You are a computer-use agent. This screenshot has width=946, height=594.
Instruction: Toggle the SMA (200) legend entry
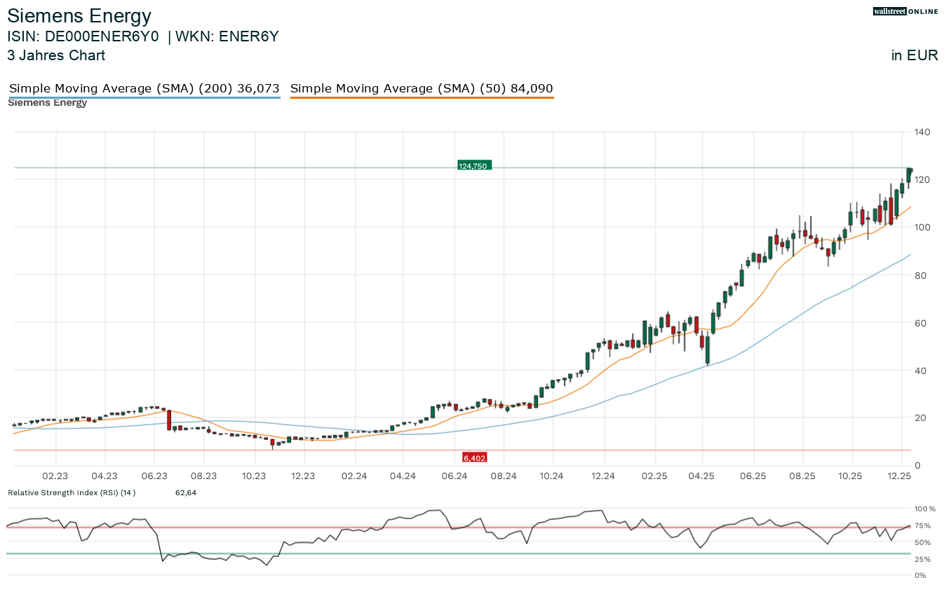pyautogui.click(x=144, y=88)
